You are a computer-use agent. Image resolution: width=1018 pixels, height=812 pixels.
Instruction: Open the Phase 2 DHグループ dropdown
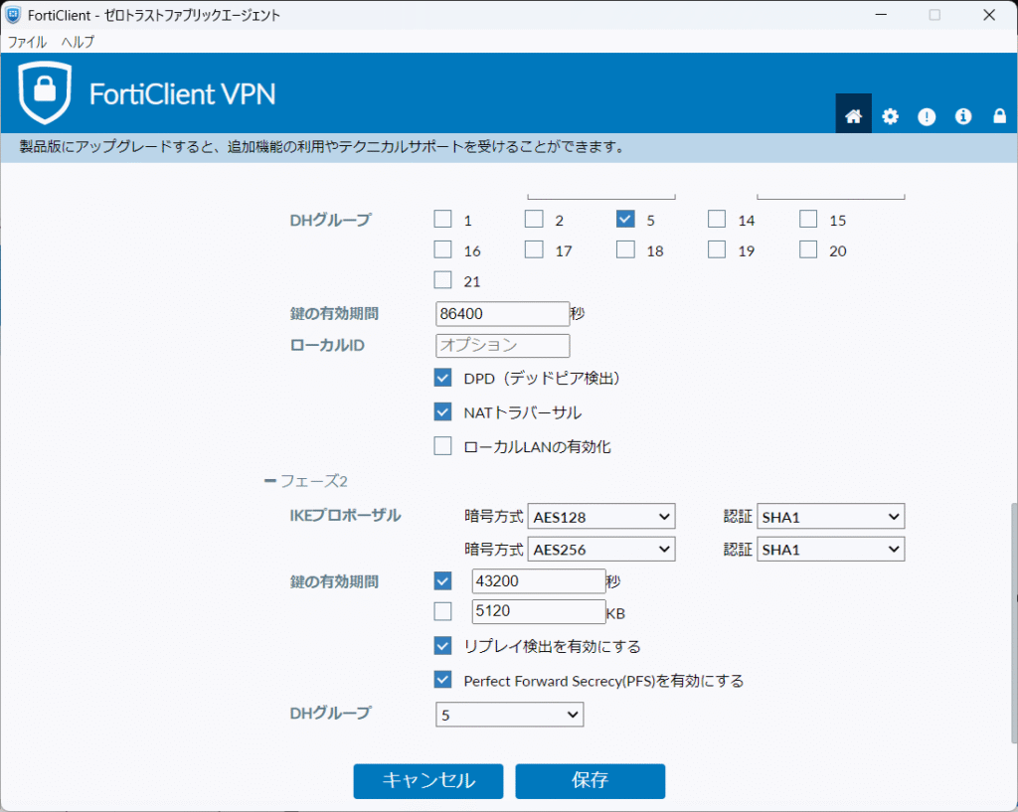(x=510, y=715)
